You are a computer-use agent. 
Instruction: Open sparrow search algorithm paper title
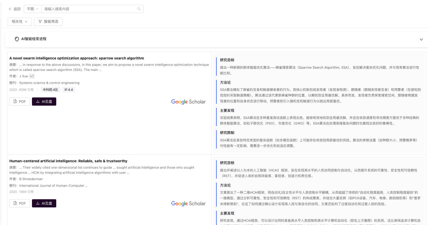coord(77,58)
